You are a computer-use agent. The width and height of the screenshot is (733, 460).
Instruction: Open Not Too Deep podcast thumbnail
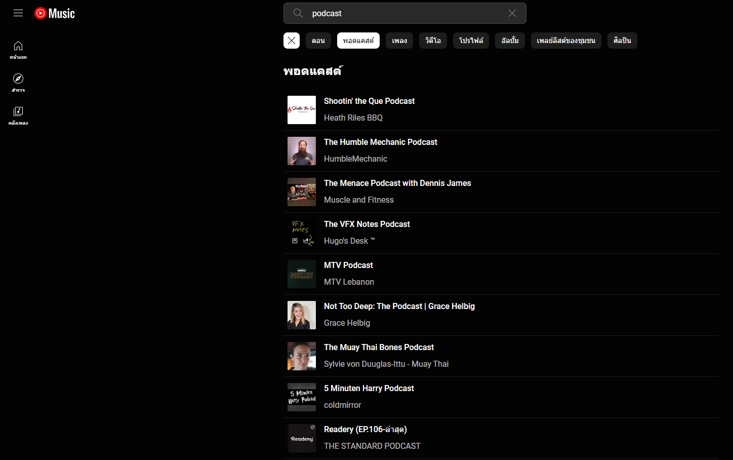[302, 315]
